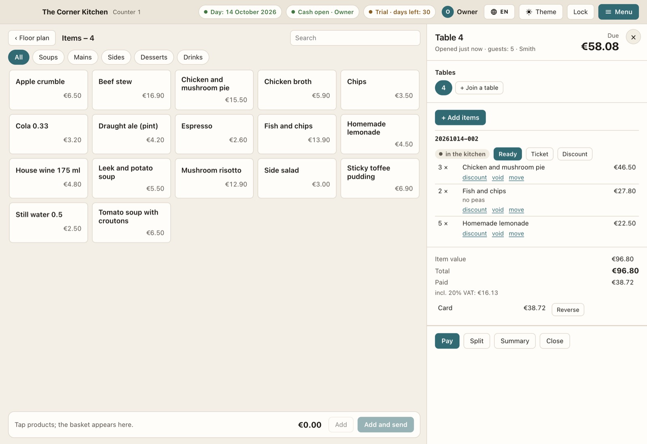Click Add and send button
This screenshot has width=647, height=444.
tap(386, 425)
